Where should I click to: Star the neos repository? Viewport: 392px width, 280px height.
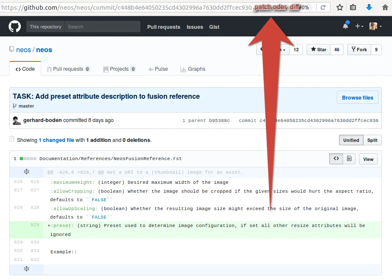point(319,50)
